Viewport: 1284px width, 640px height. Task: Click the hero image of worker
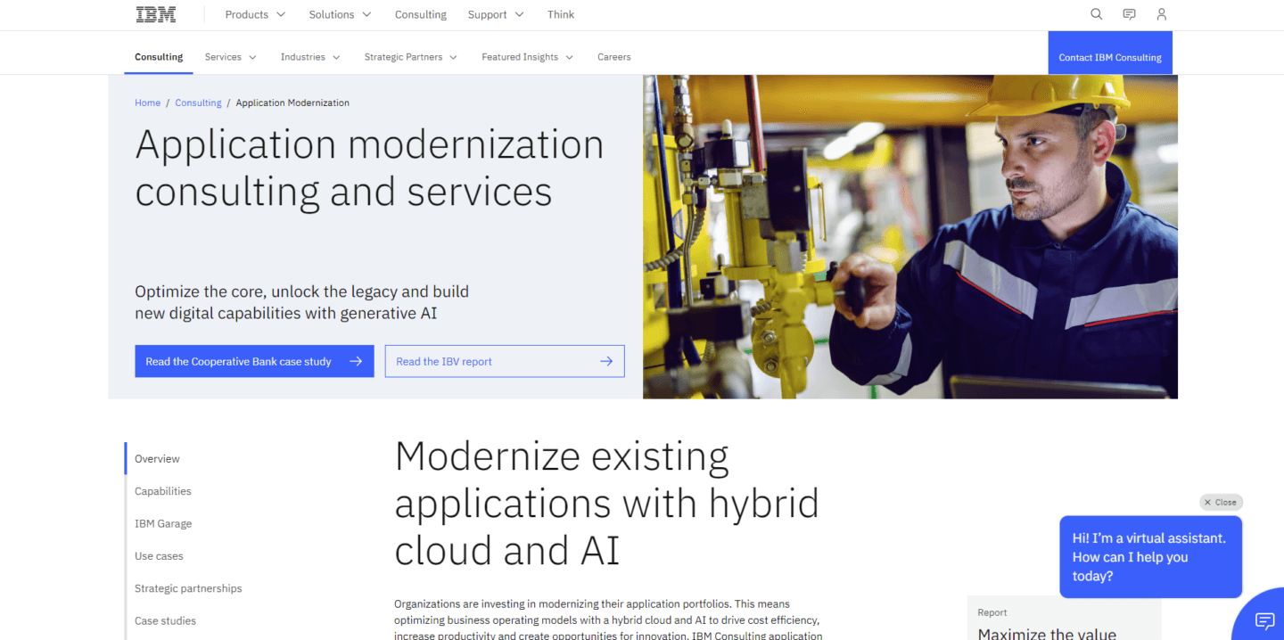tap(910, 236)
